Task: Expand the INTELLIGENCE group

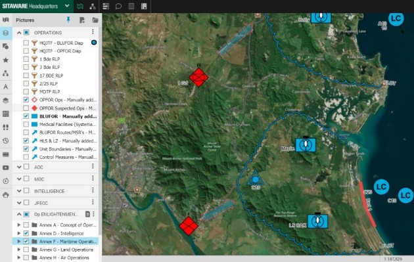Action: point(19,191)
